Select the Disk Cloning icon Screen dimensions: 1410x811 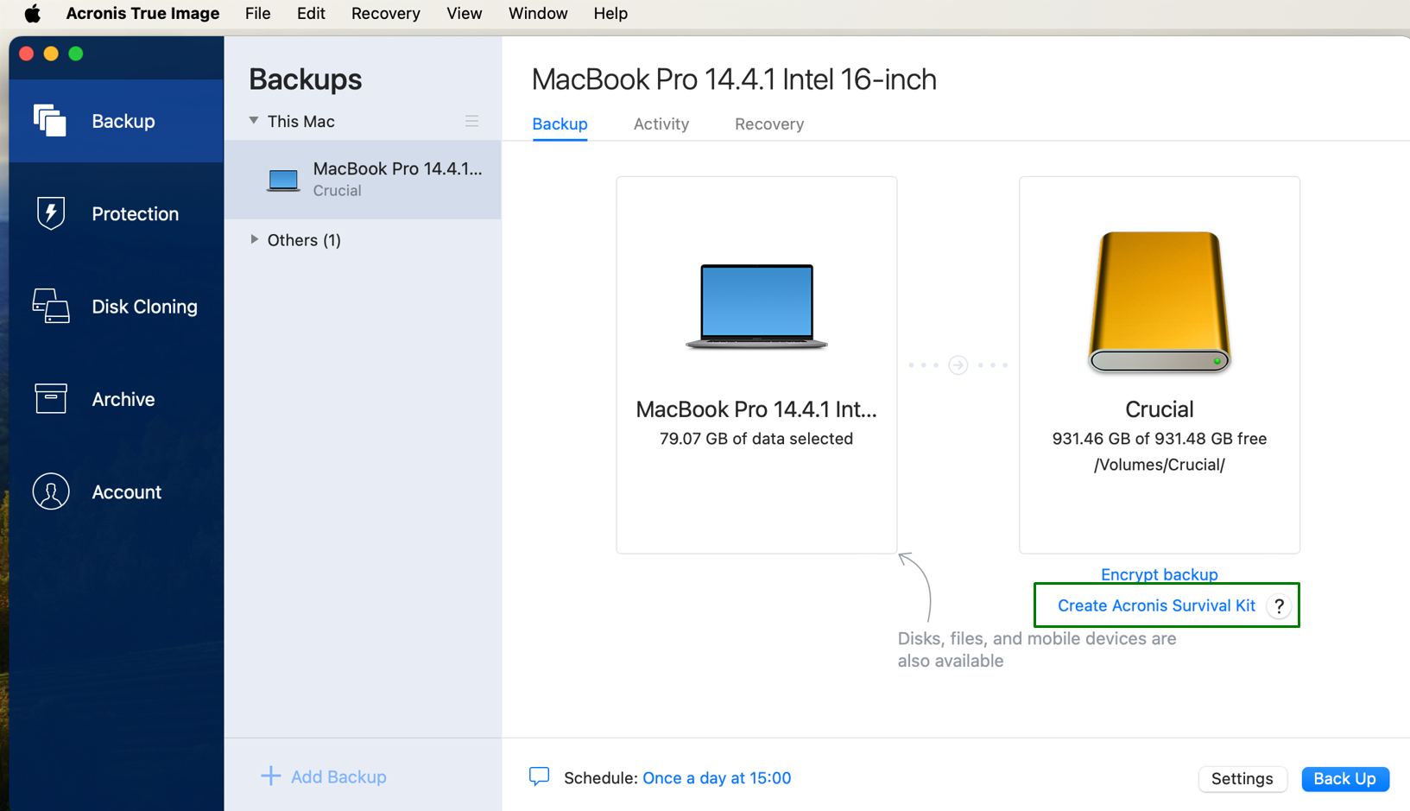pyautogui.click(x=50, y=307)
